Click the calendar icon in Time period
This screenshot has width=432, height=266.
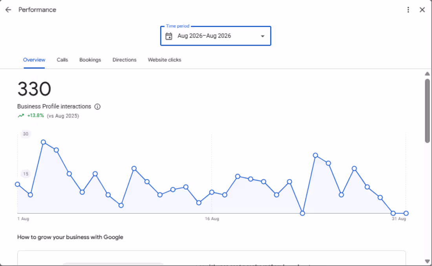pos(168,36)
